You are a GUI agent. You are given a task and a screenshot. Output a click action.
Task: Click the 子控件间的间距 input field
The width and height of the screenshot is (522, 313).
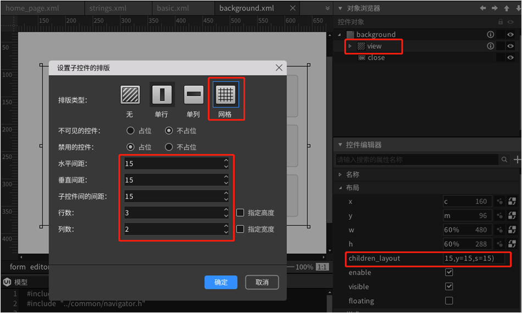click(176, 196)
